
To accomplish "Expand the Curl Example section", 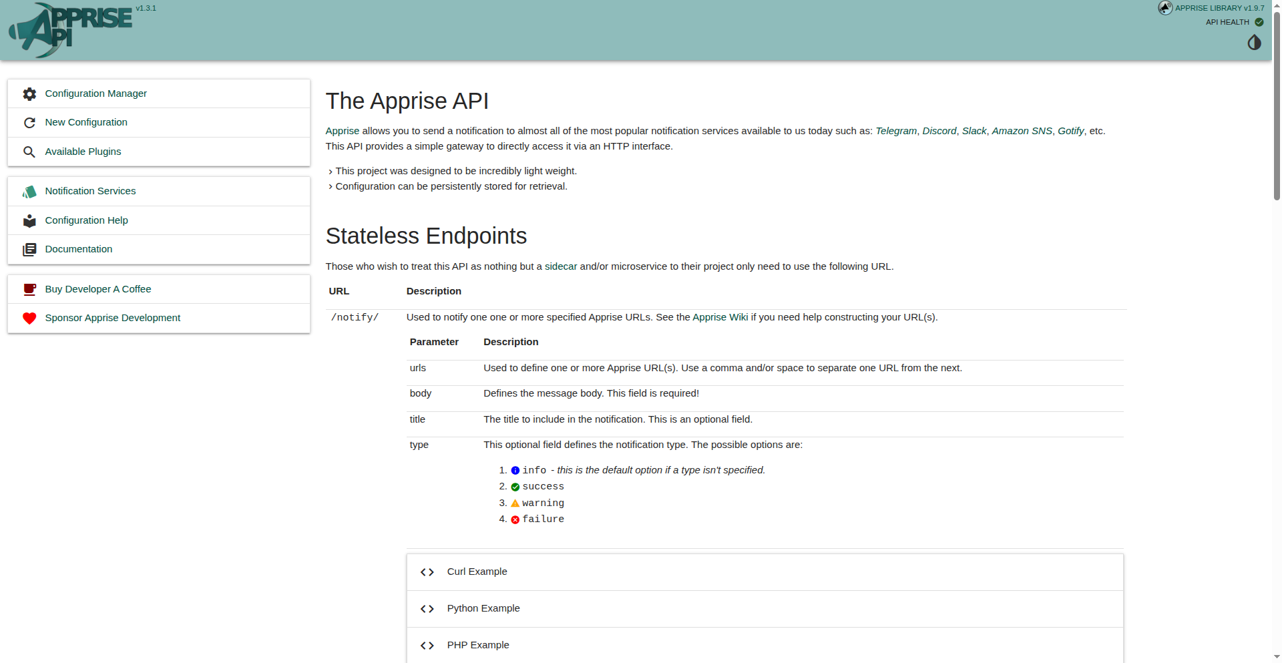I will [477, 572].
